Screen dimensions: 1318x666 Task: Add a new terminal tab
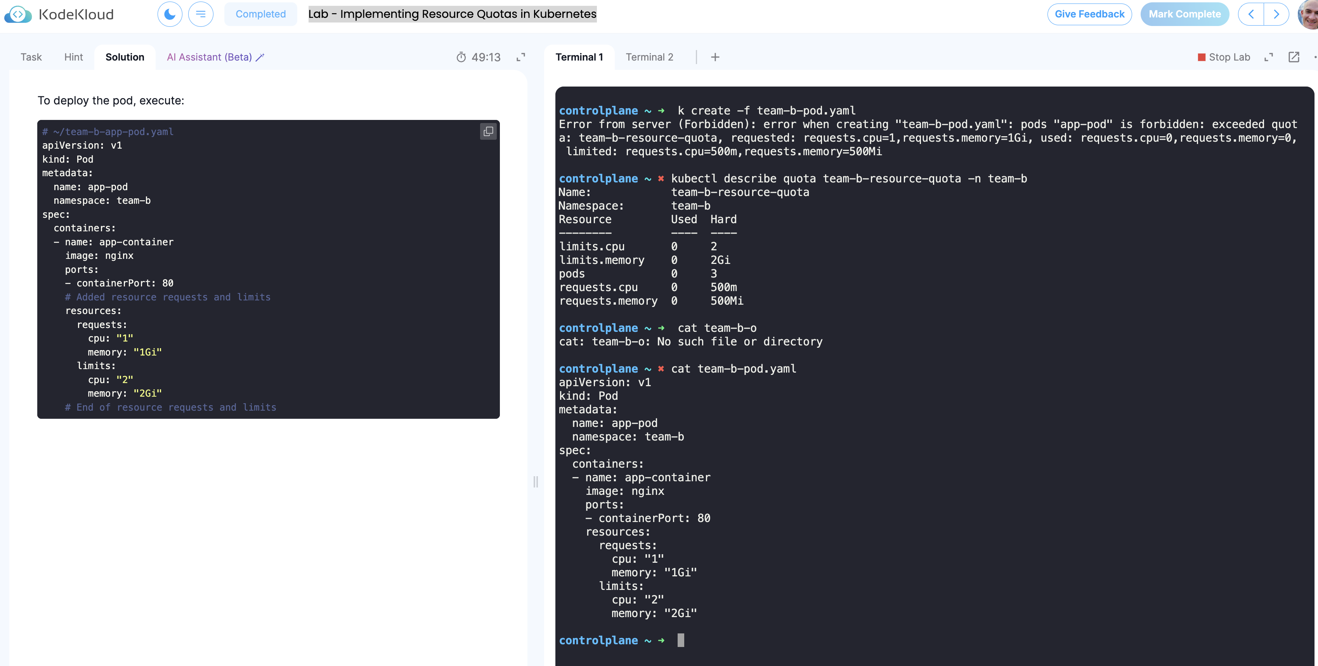[x=715, y=57]
